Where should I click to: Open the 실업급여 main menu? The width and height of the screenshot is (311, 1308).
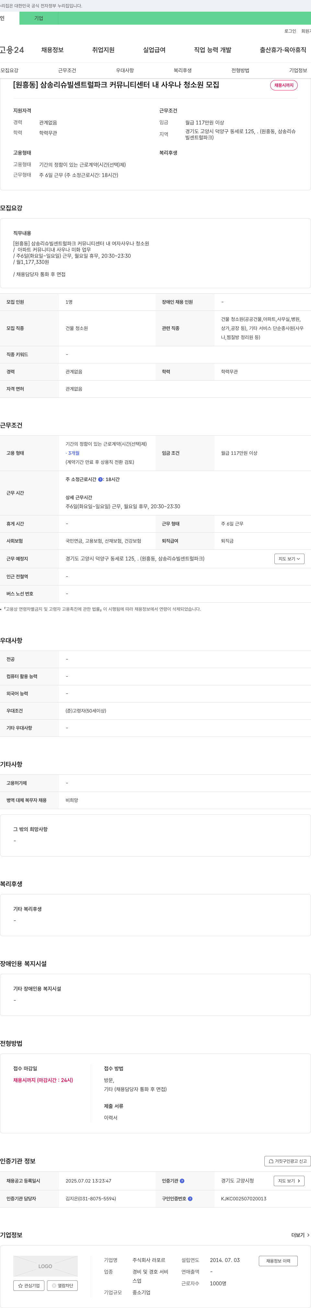(154, 50)
